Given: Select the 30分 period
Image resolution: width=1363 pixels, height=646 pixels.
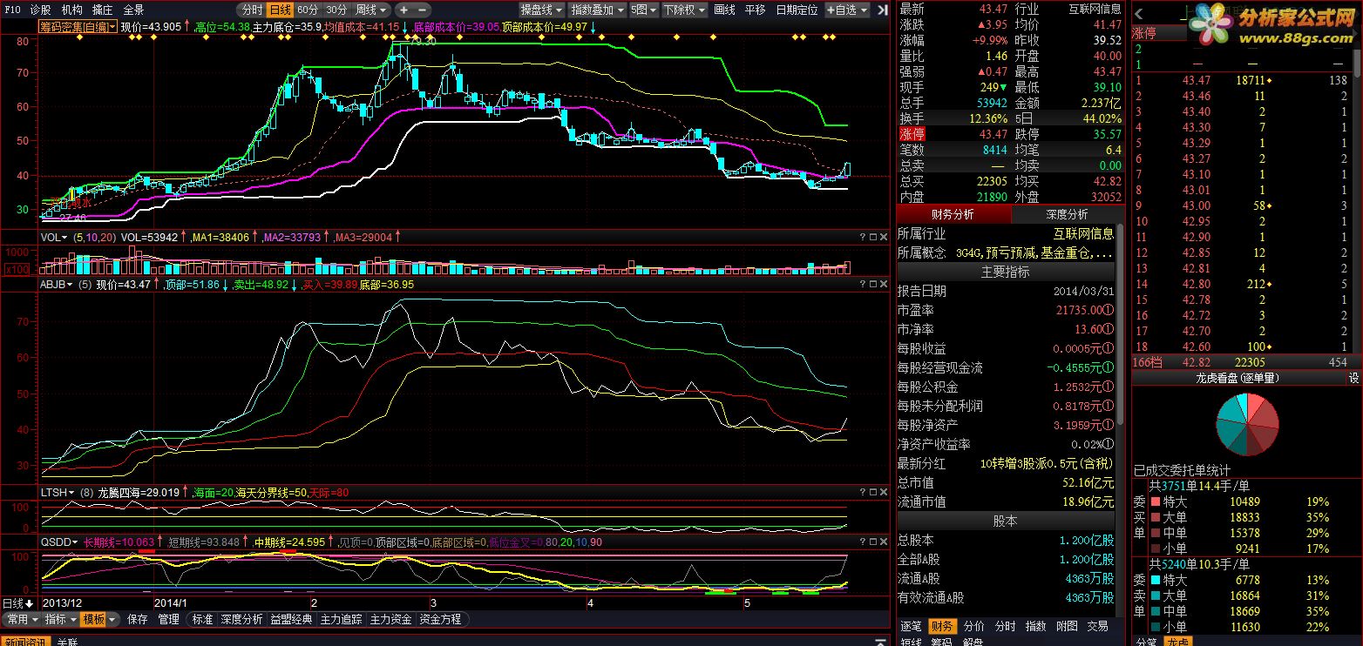Looking at the screenshot, I should coord(336,10).
